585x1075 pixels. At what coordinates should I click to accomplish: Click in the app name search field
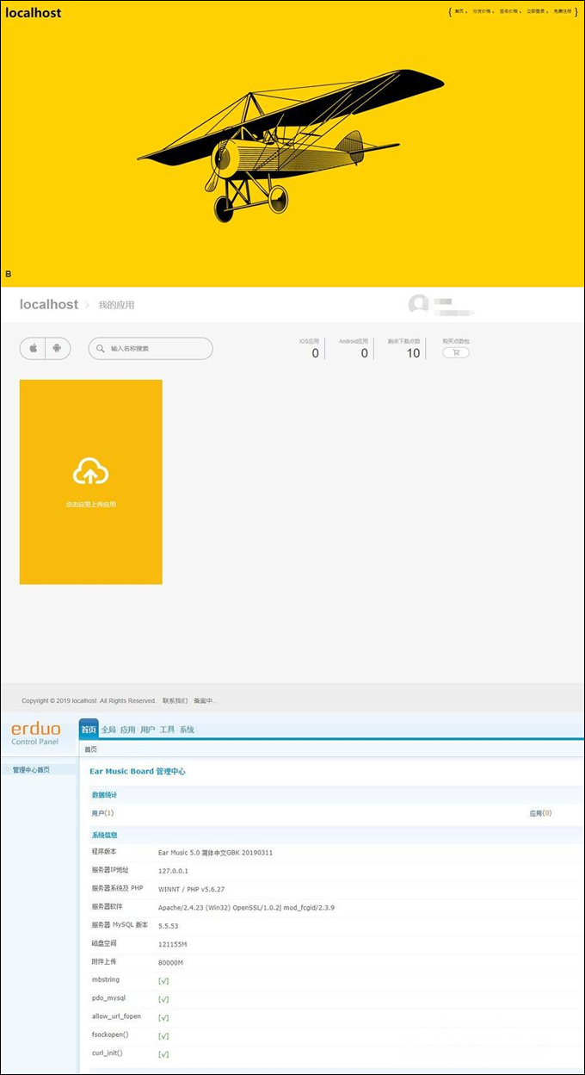coord(151,348)
